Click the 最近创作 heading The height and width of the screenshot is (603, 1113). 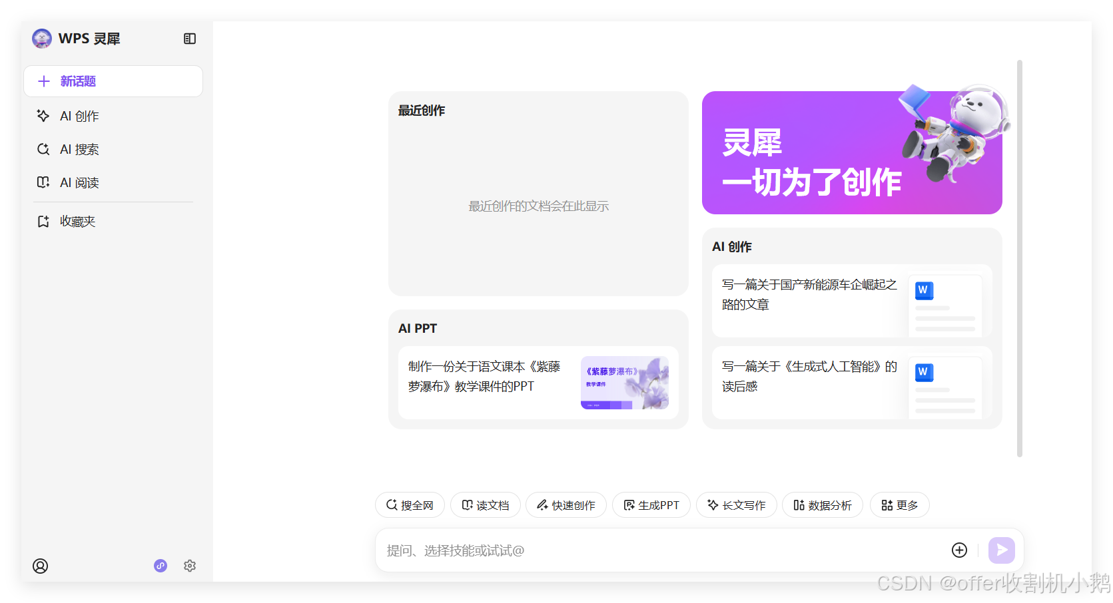tap(422, 110)
